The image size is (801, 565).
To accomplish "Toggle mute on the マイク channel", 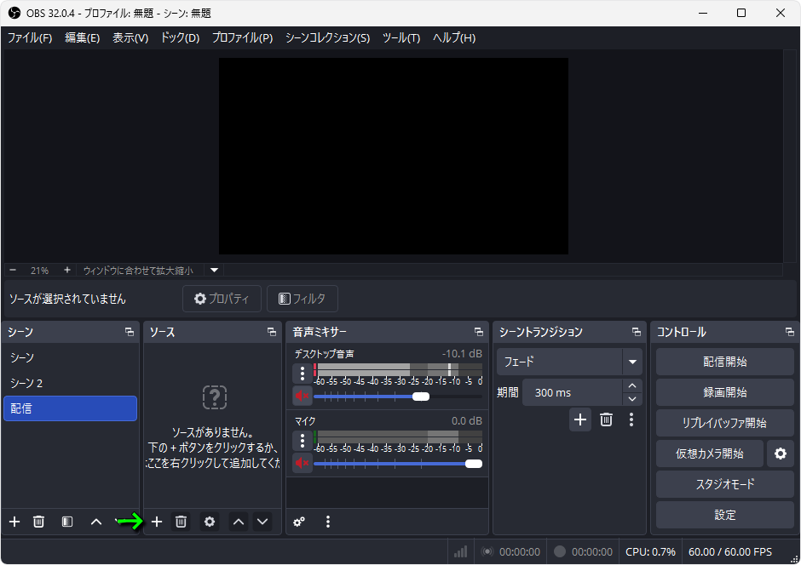I will tap(303, 463).
